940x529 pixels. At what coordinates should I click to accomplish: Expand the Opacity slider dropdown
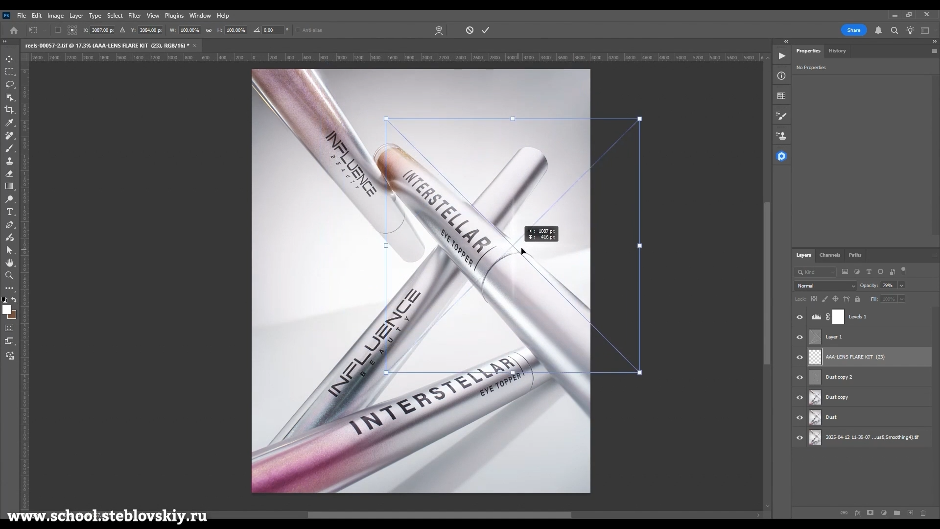pos(901,286)
